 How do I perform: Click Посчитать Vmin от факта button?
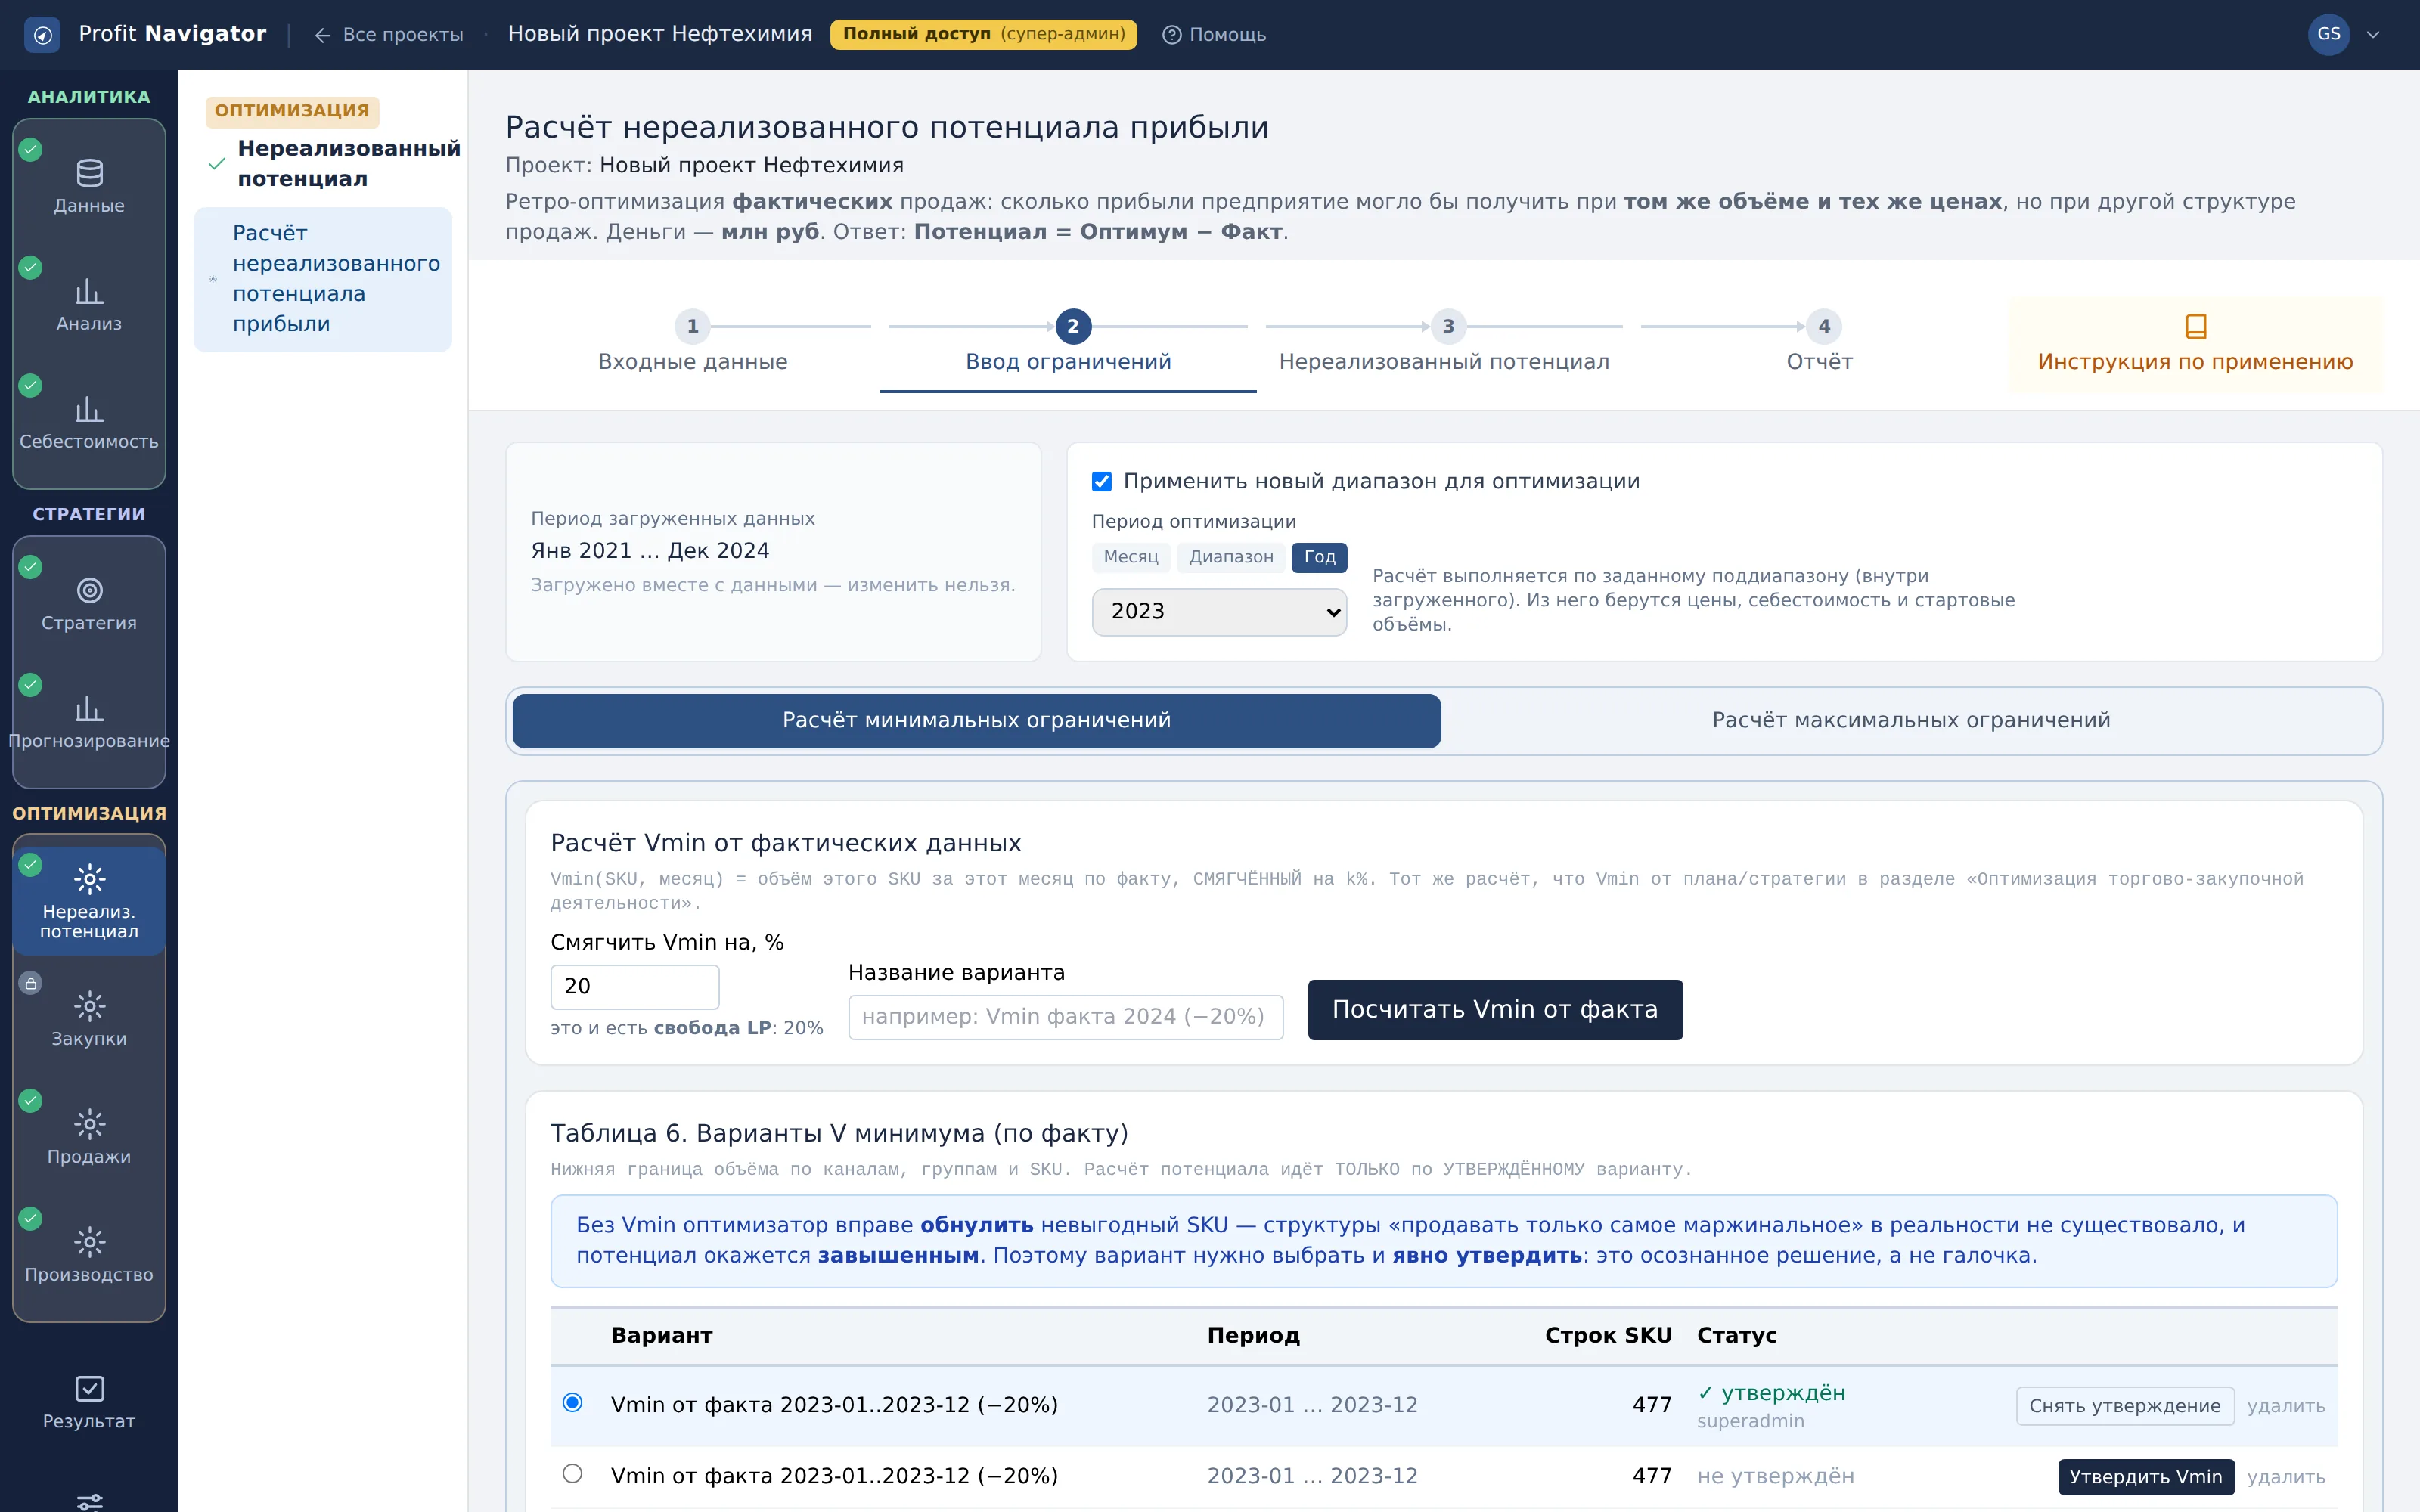[x=1495, y=1009]
